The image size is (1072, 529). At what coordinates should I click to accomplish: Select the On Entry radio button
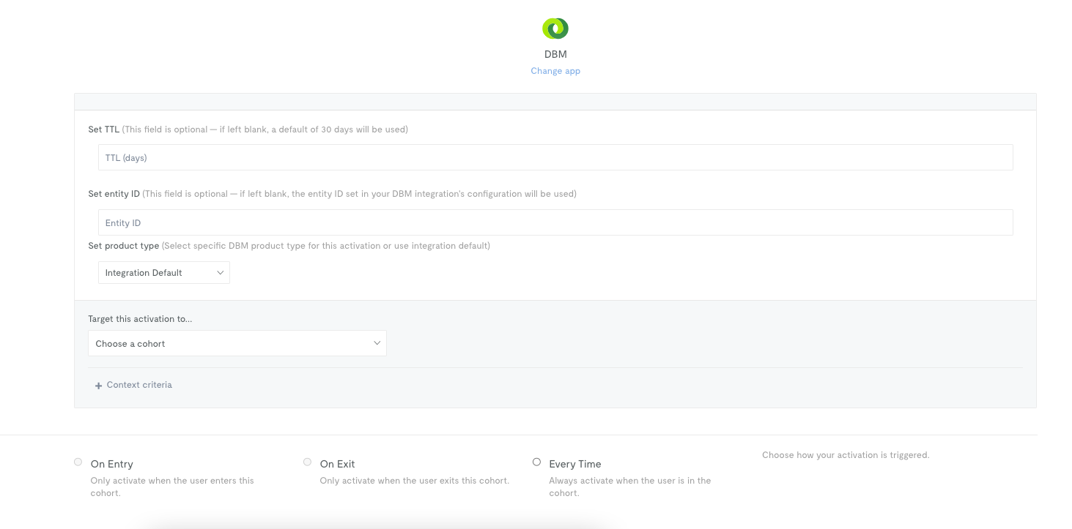pyautogui.click(x=78, y=462)
